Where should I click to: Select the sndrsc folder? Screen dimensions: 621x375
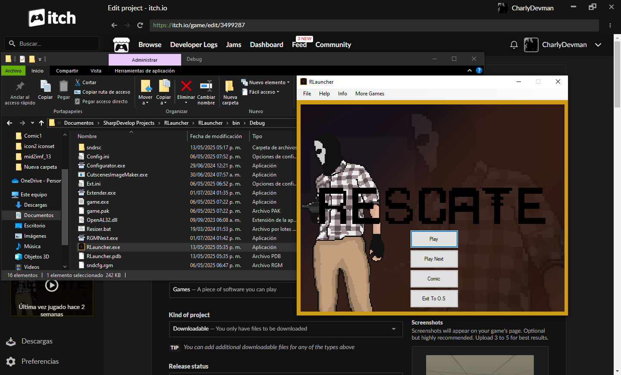pos(94,148)
